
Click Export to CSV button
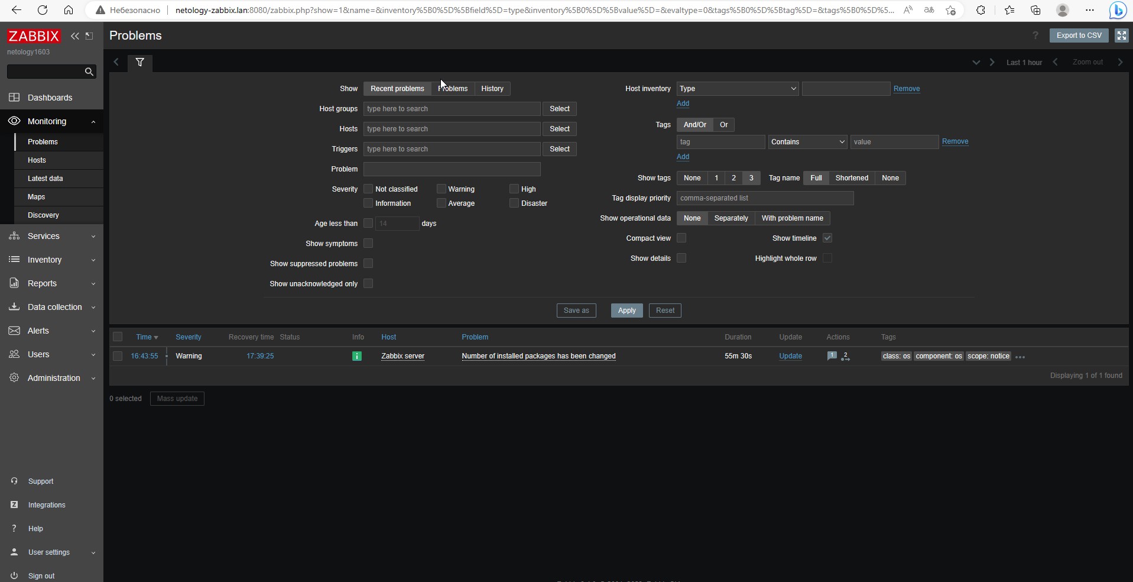[x=1079, y=35]
